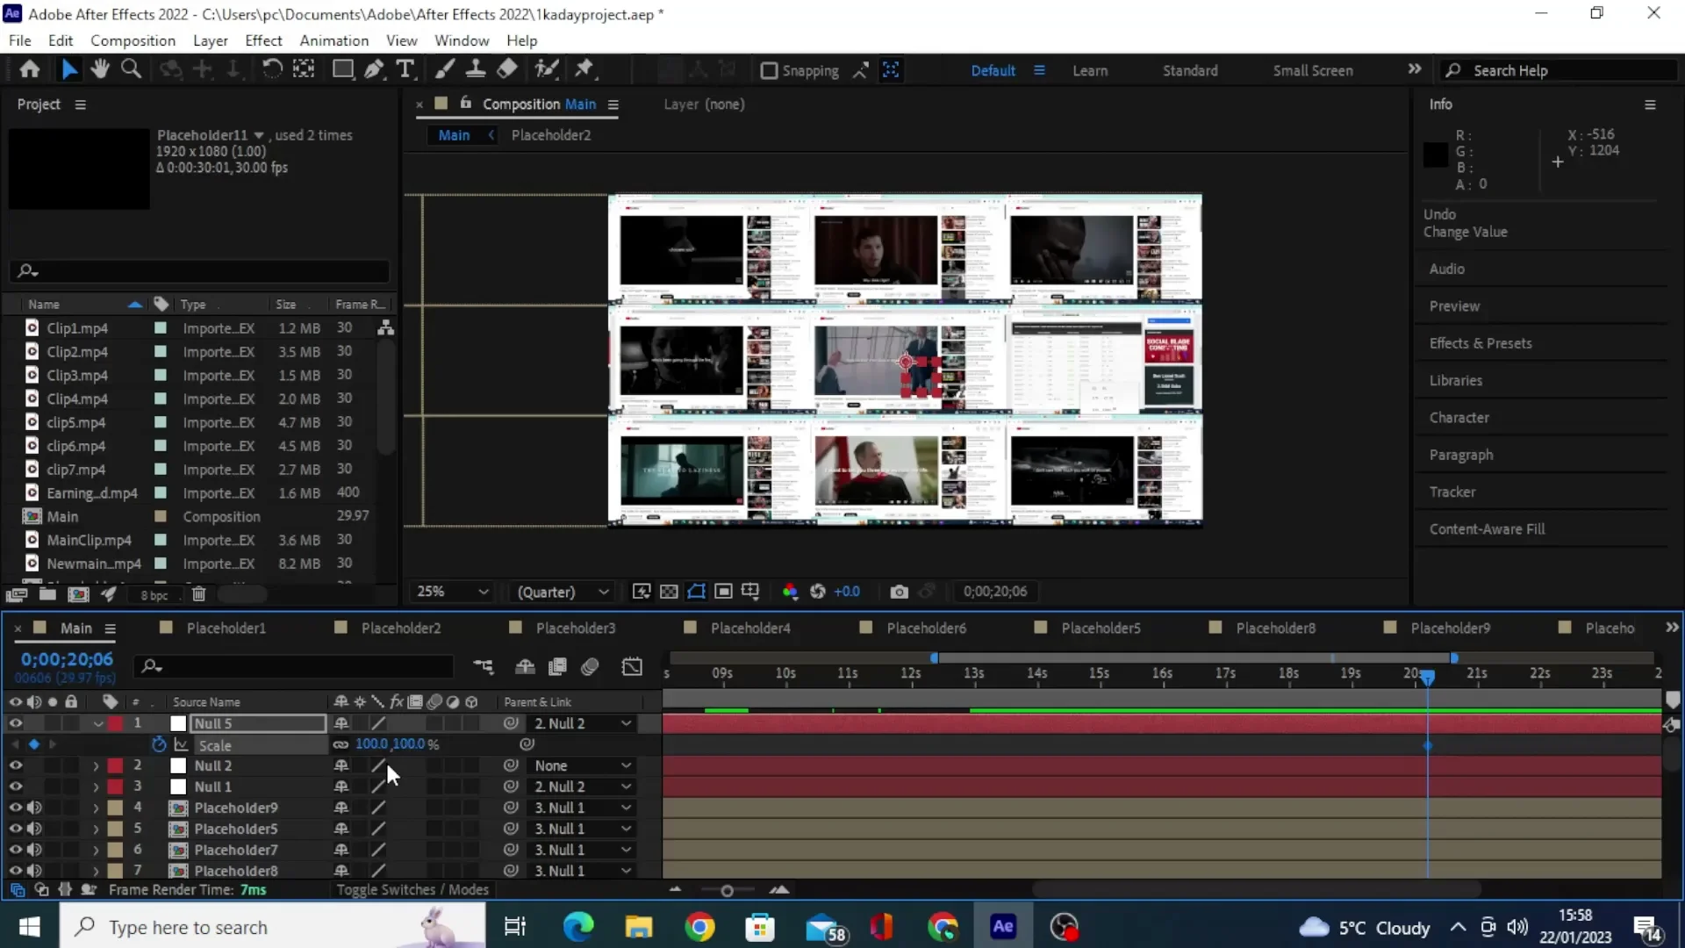The height and width of the screenshot is (948, 1685).
Task: Take a snapshot of the composition view
Action: pos(899,592)
